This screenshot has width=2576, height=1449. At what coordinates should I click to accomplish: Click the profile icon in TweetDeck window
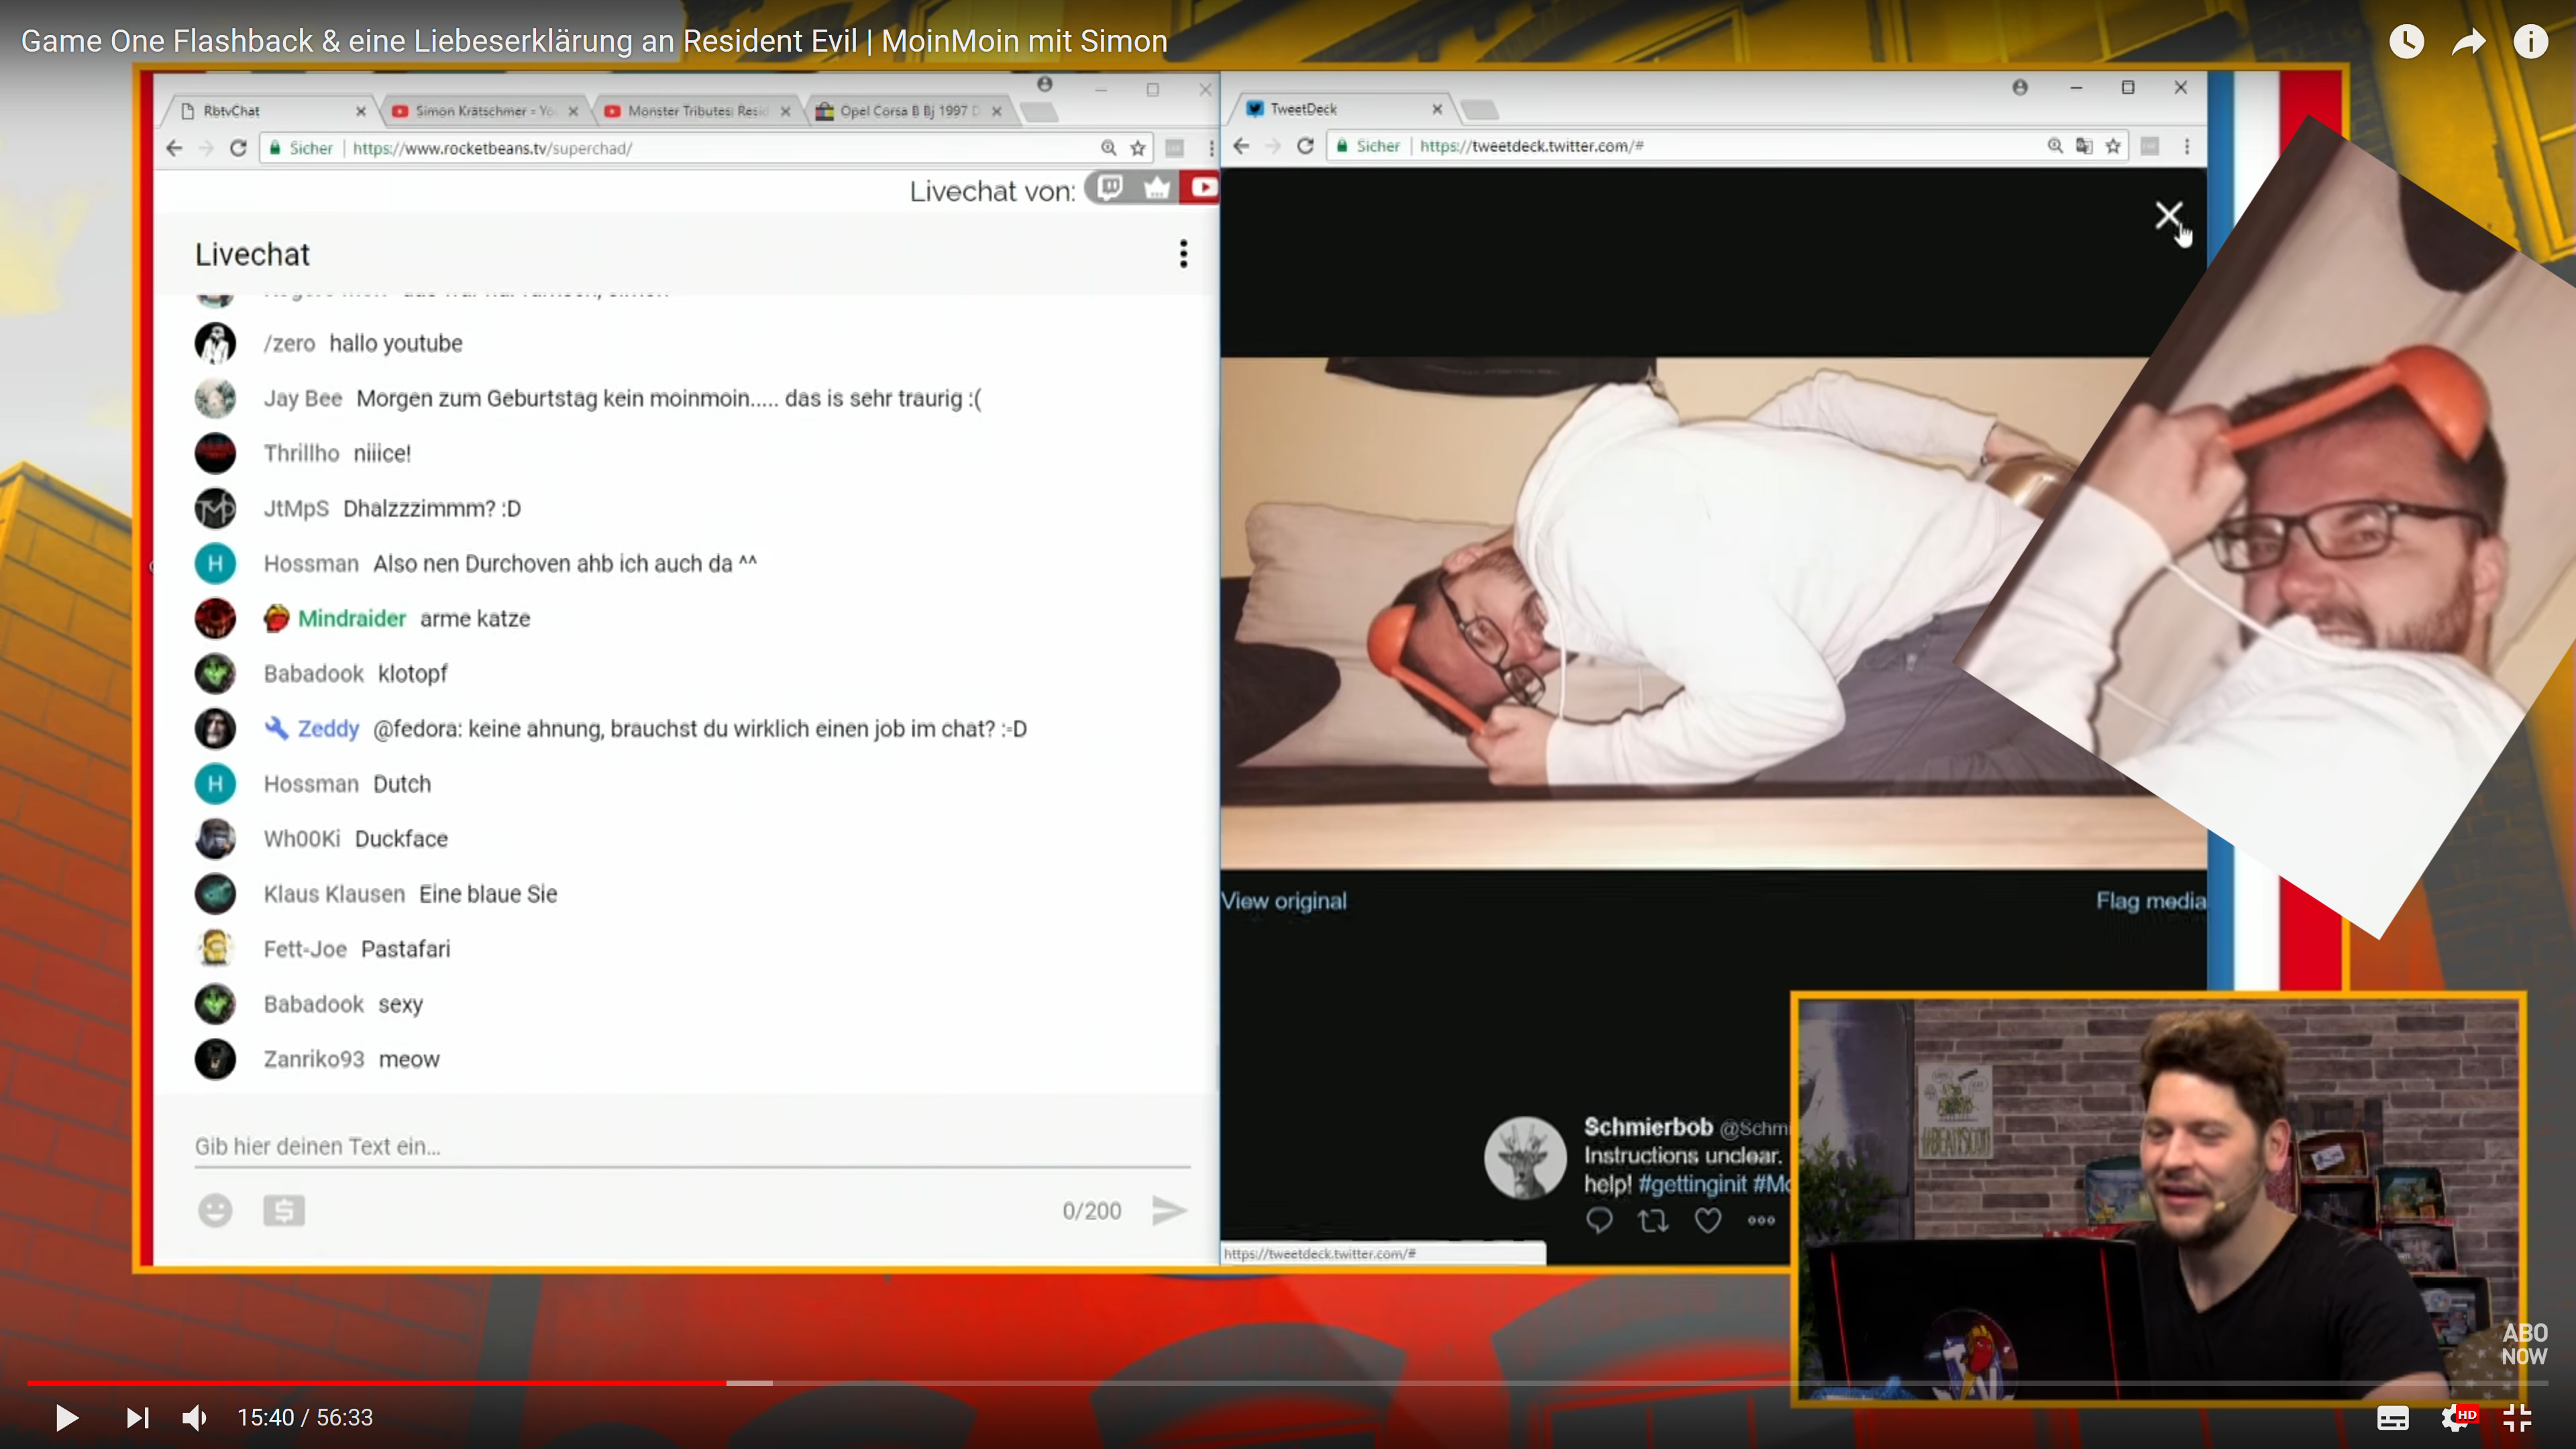pyautogui.click(x=2020, y=88)
